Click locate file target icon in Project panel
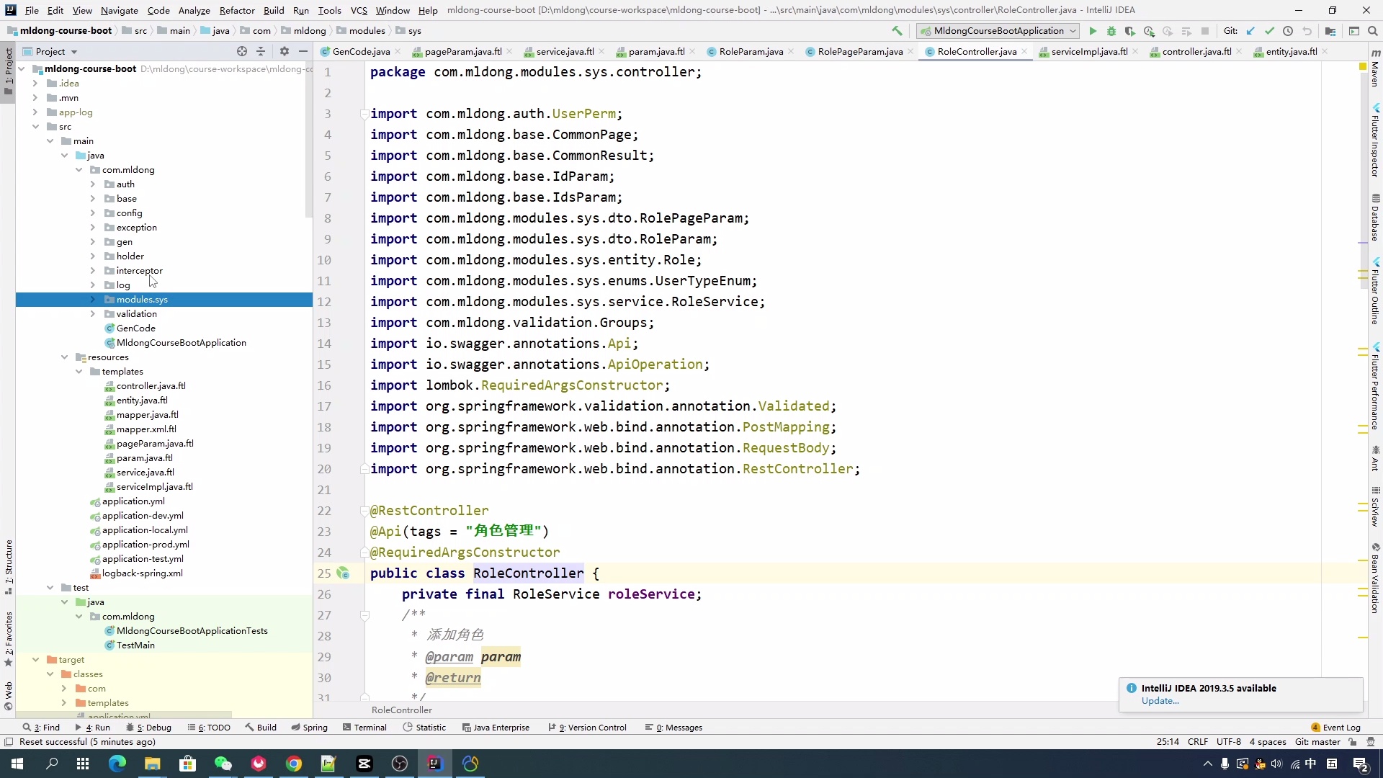Screen dimensions: 1383x778 tap(242, 51)
